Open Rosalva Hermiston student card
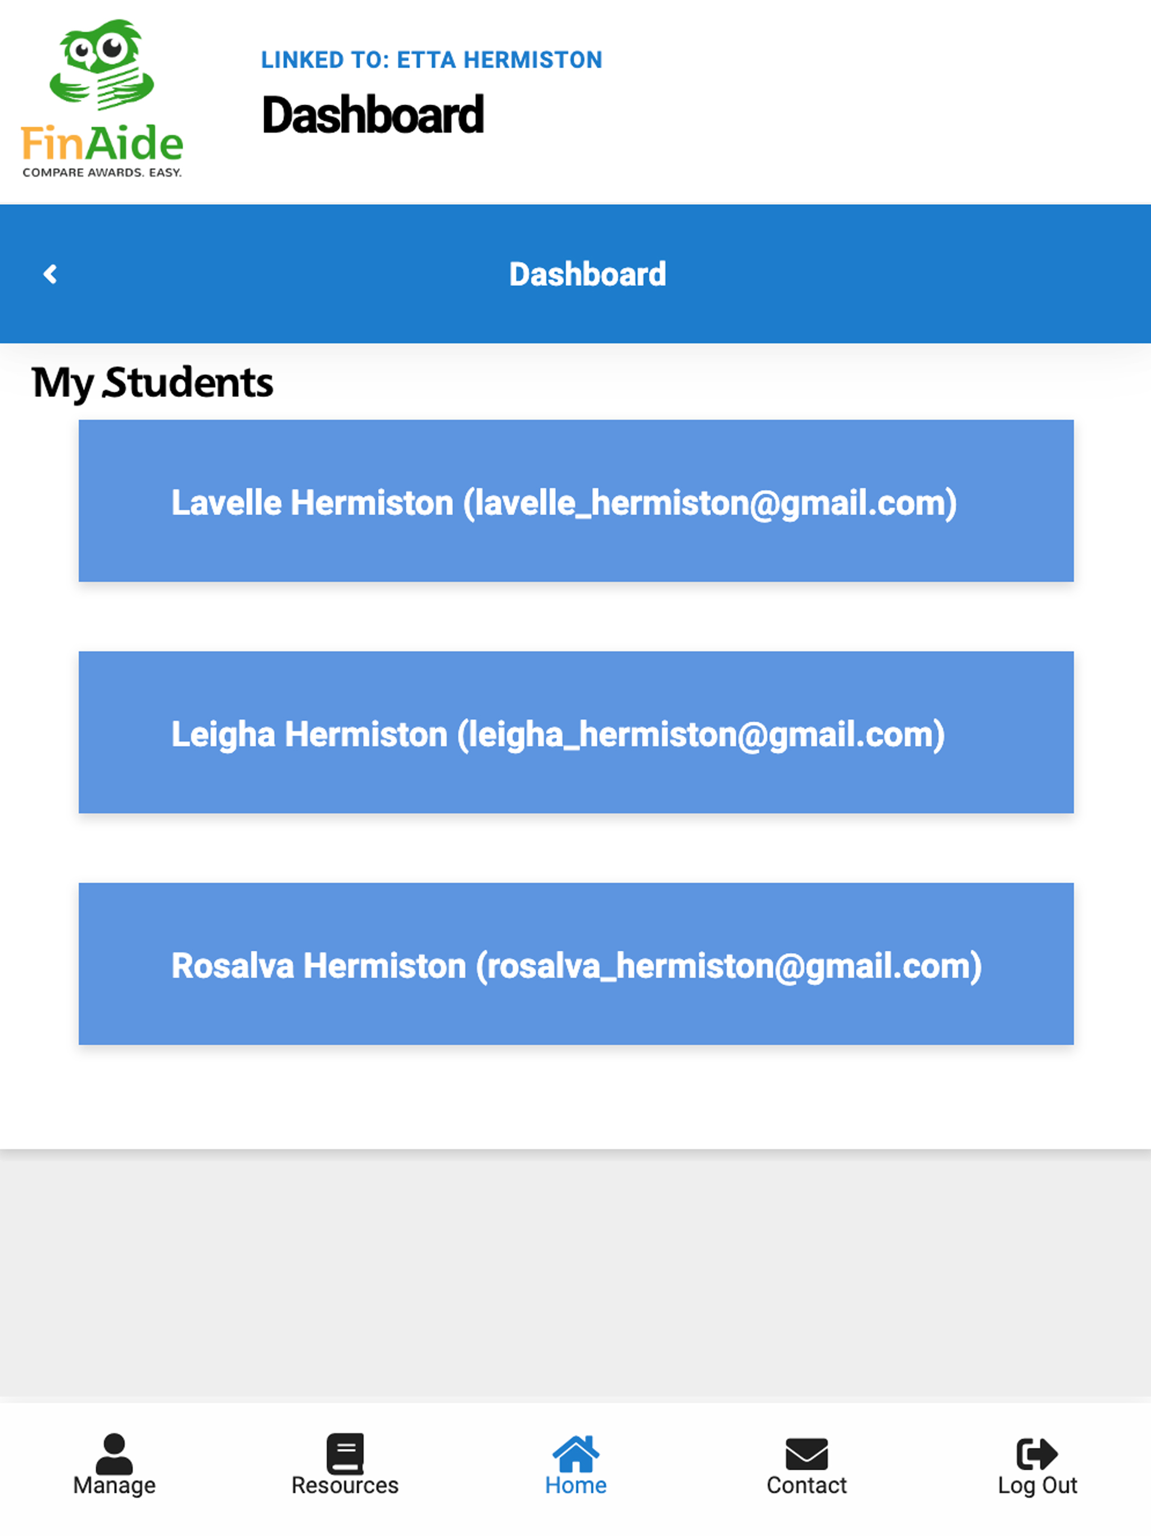Viewport: 1151px width, 1536px height. [x=576, y=964]
